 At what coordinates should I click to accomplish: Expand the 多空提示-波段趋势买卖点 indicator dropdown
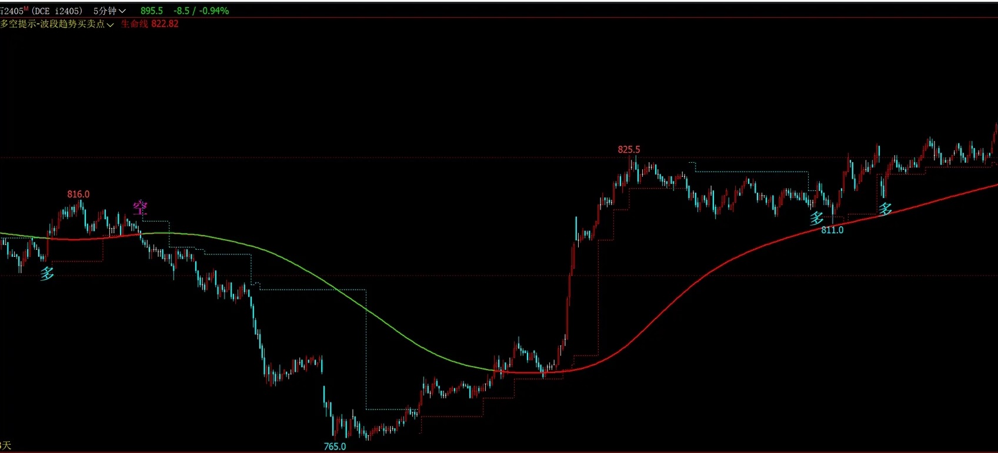click(110, 24)
